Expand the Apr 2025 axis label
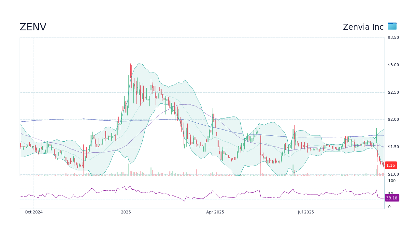 (215, 212)
